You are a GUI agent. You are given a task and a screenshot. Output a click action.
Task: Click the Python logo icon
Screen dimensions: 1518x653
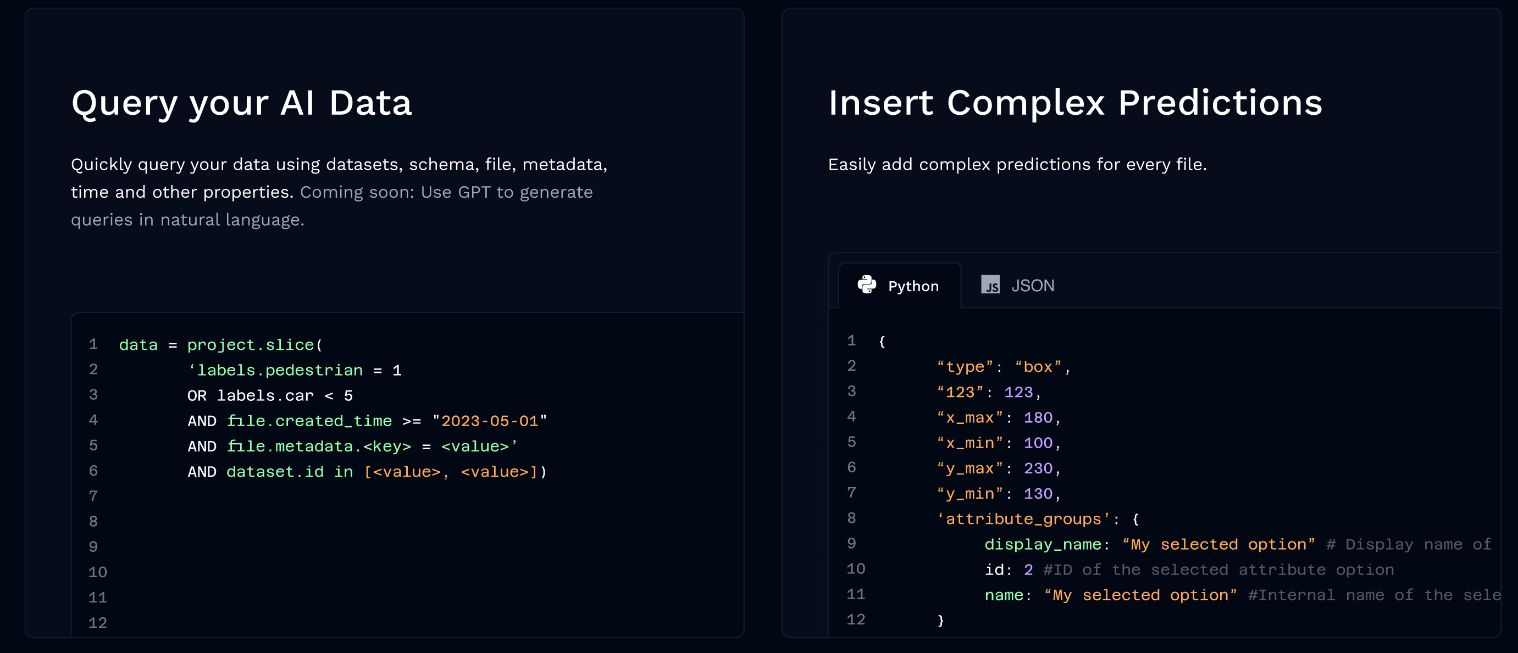coord(866,285)
